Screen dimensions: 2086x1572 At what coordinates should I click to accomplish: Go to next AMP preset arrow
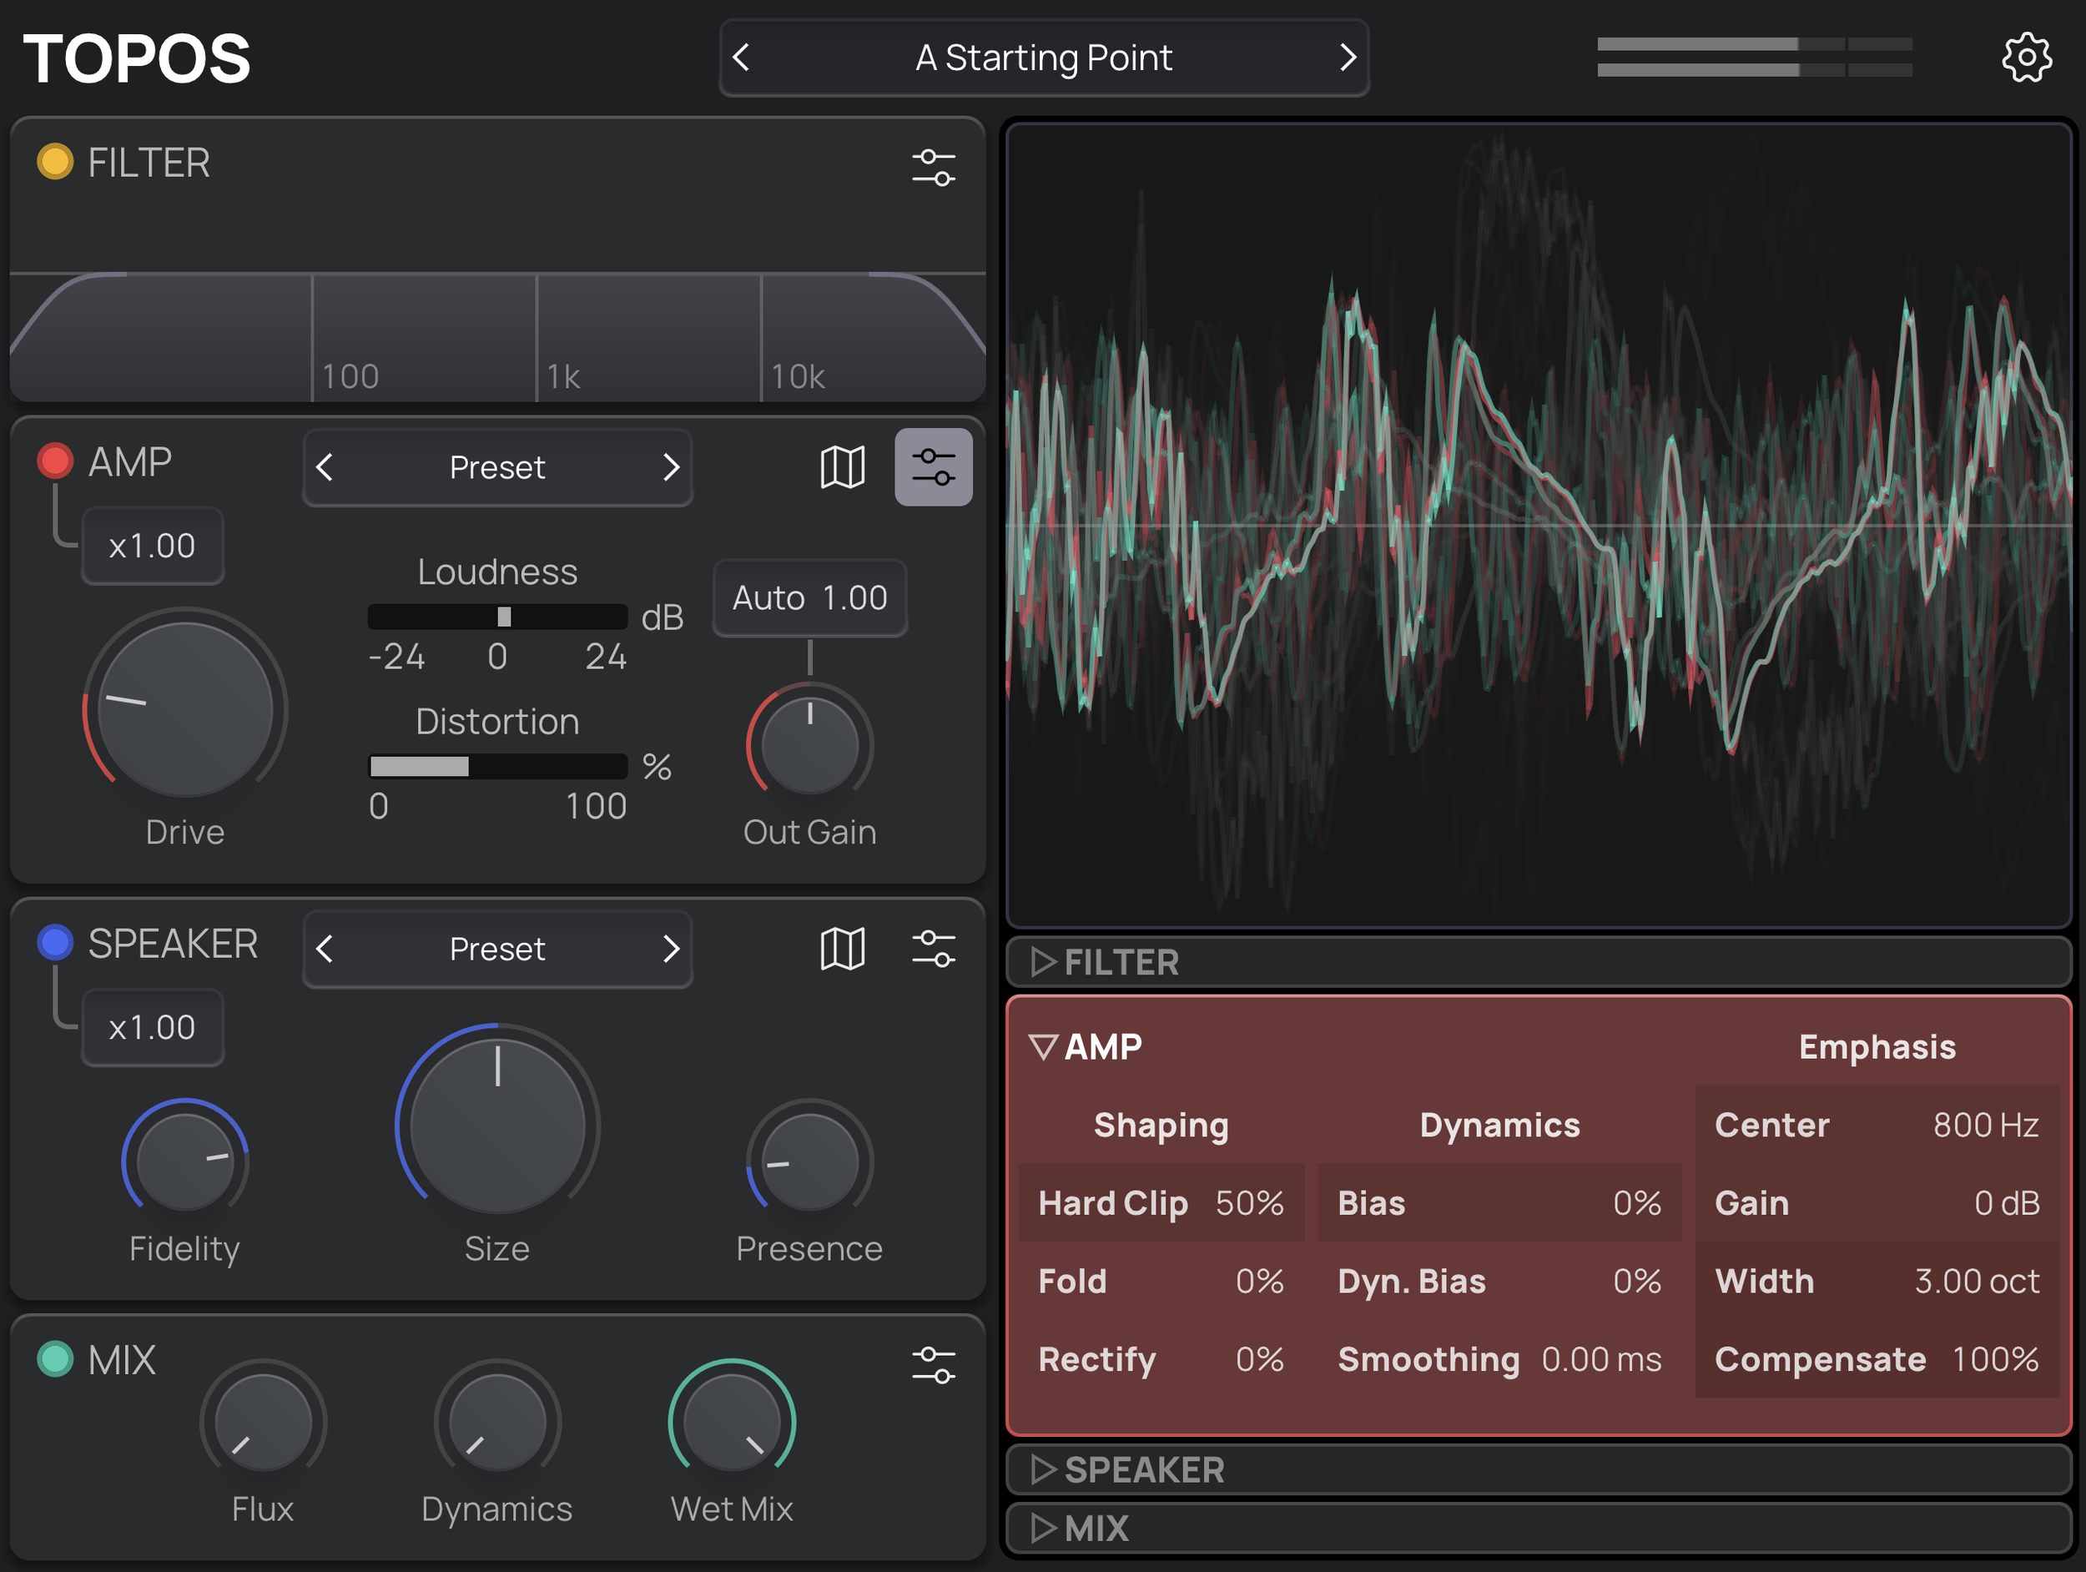tap(669, 466)
